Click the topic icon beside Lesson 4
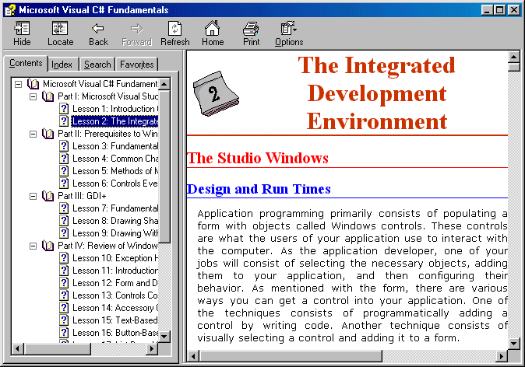 64,159
